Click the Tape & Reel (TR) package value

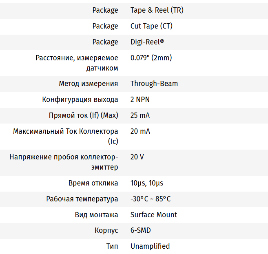point(157,10)
